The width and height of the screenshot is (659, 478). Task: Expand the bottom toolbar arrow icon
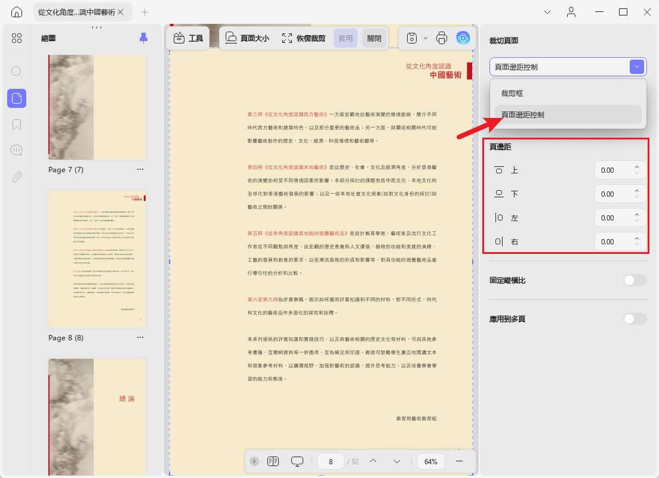pyautogui.click(x=254, y=461)
